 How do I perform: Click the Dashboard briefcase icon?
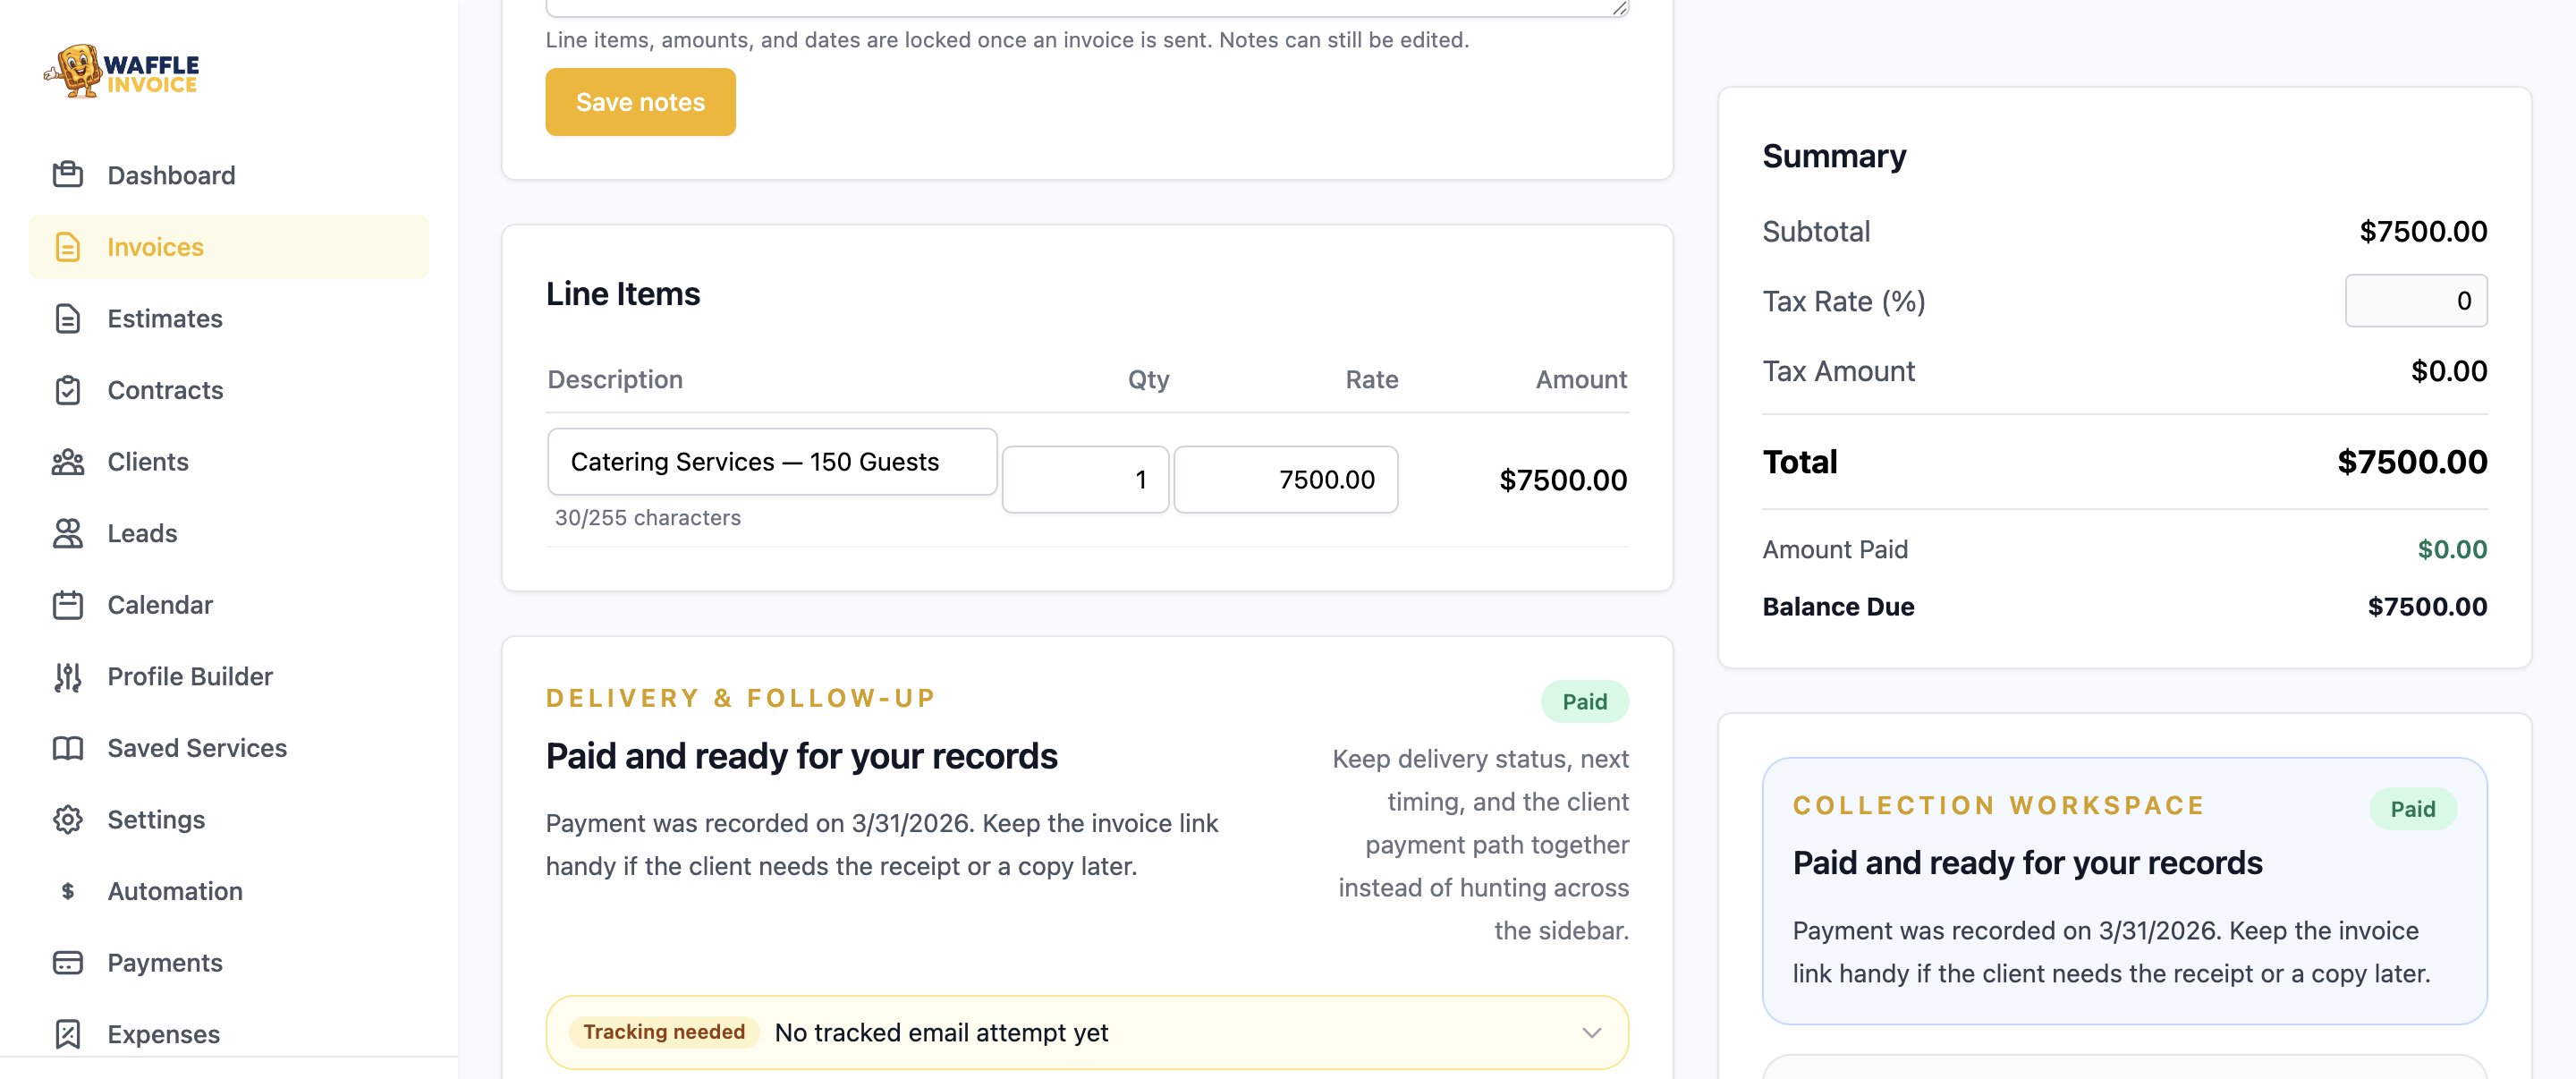pyautogui.click(x=67, y=175)
